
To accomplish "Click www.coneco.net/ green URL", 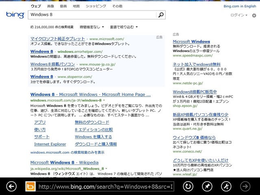I will [x=187, y=152].
